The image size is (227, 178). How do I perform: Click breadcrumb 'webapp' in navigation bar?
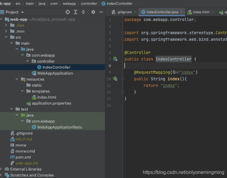(x=69, y=4)
